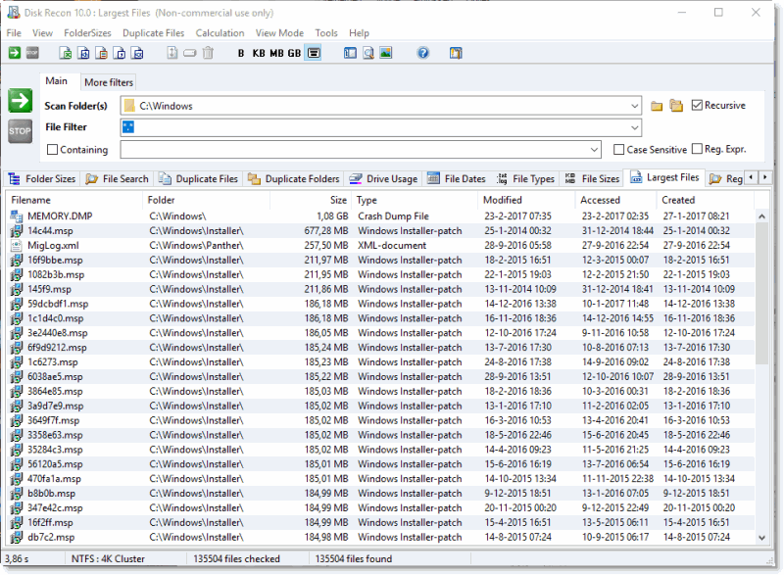
Task: Switch to the Folder Sizes tab
Action: click(42, 179)
